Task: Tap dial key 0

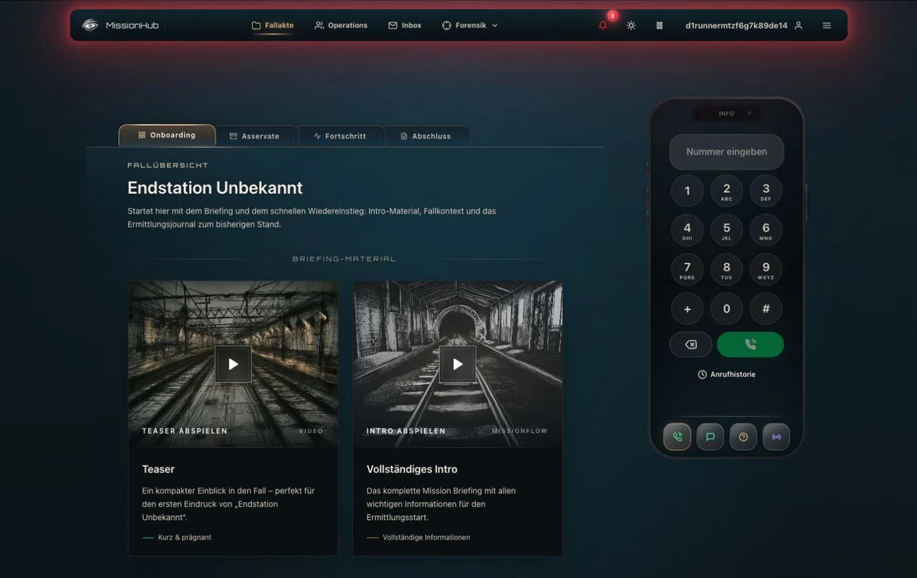Action: 726,309
